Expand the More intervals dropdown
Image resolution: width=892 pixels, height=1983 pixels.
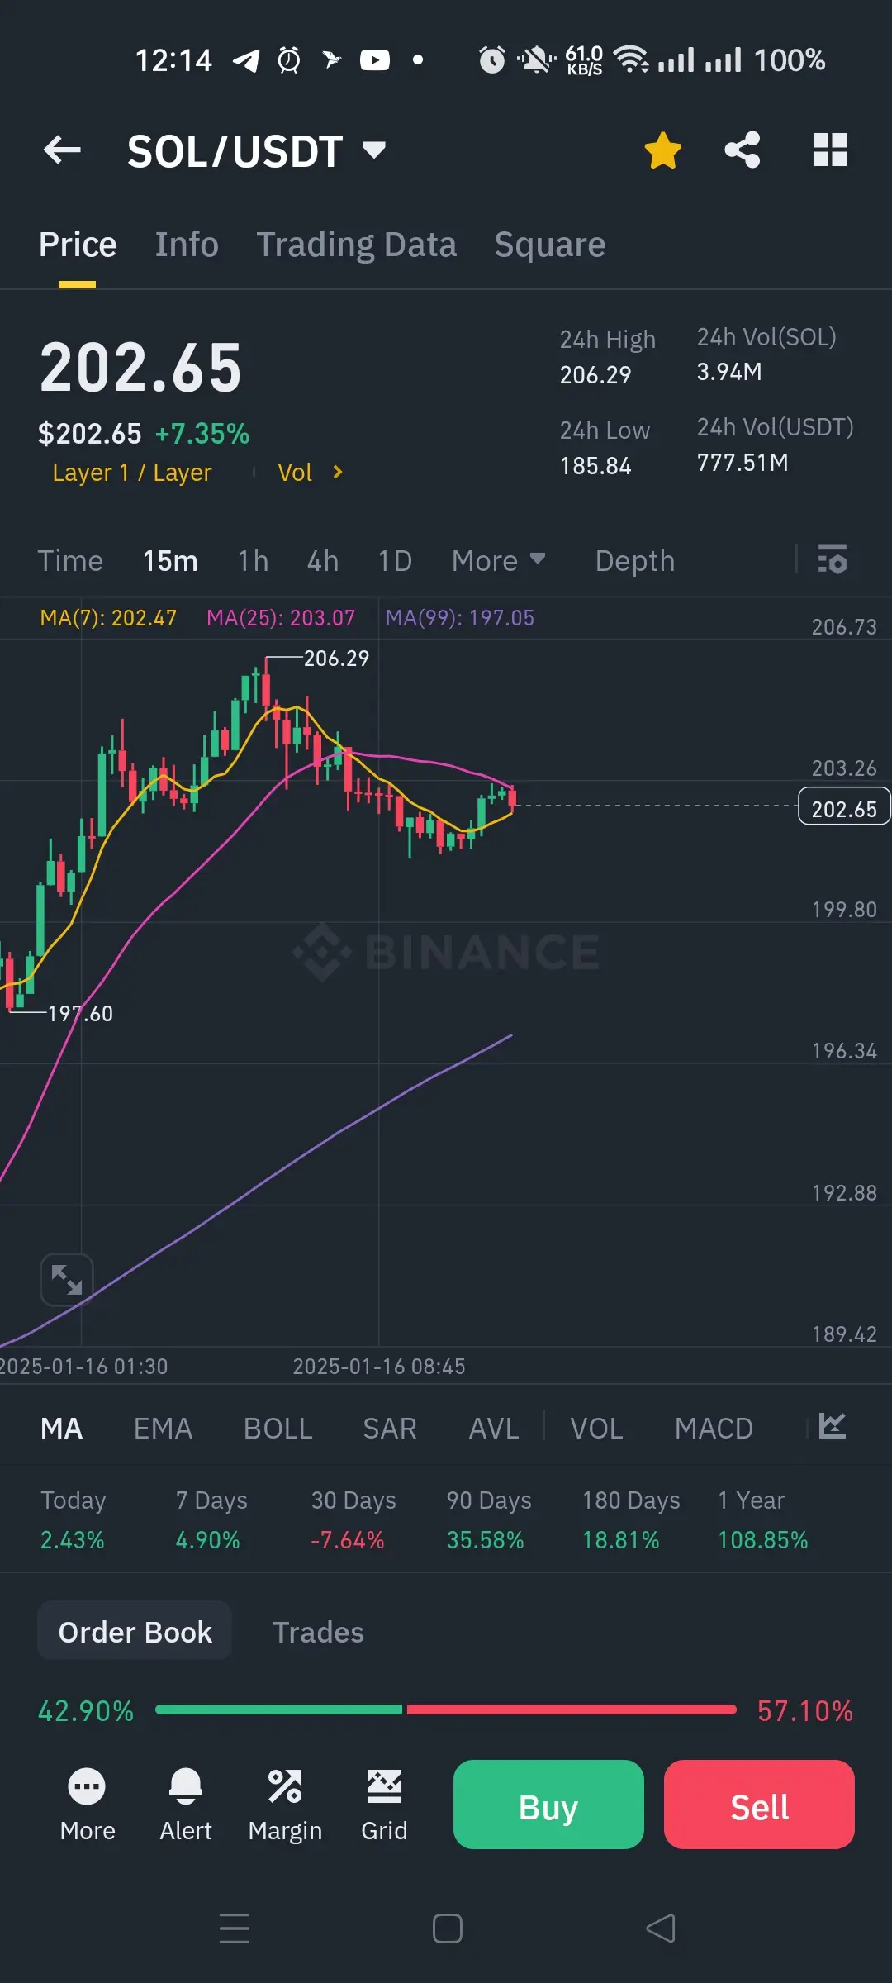pyautogui.click(x=498, y=561)
